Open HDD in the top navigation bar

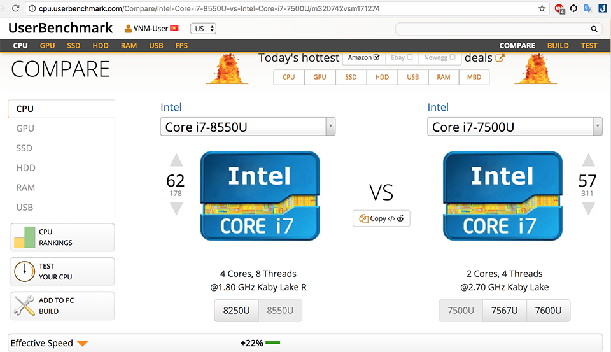(x=101, y=46)
